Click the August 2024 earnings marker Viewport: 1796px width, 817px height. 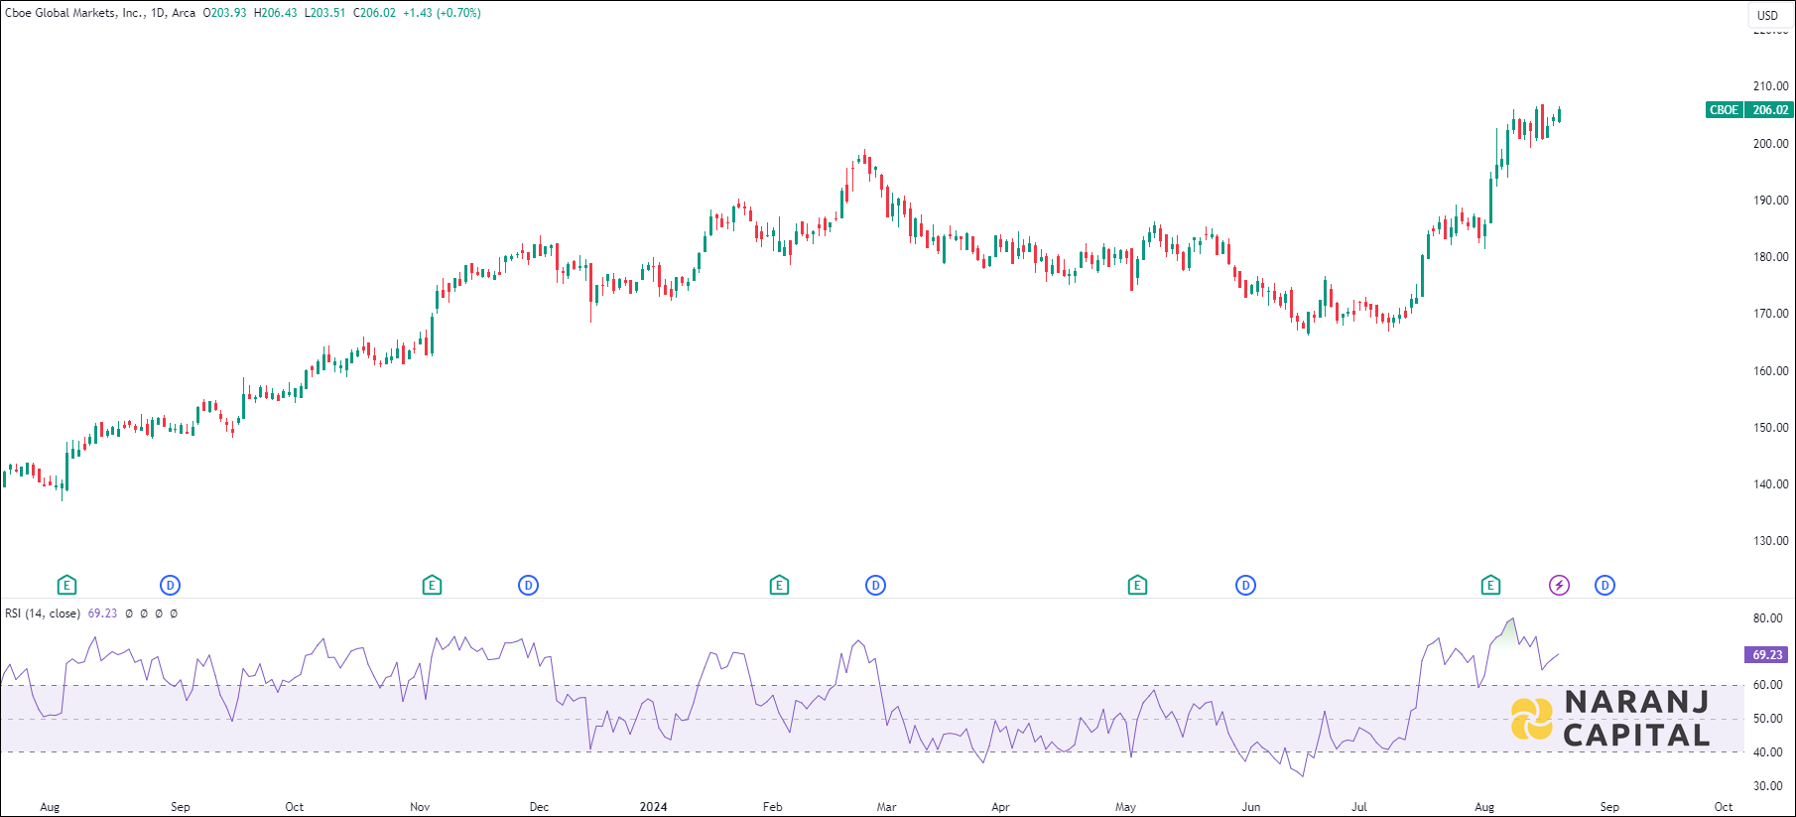[x=1490, y=586]
